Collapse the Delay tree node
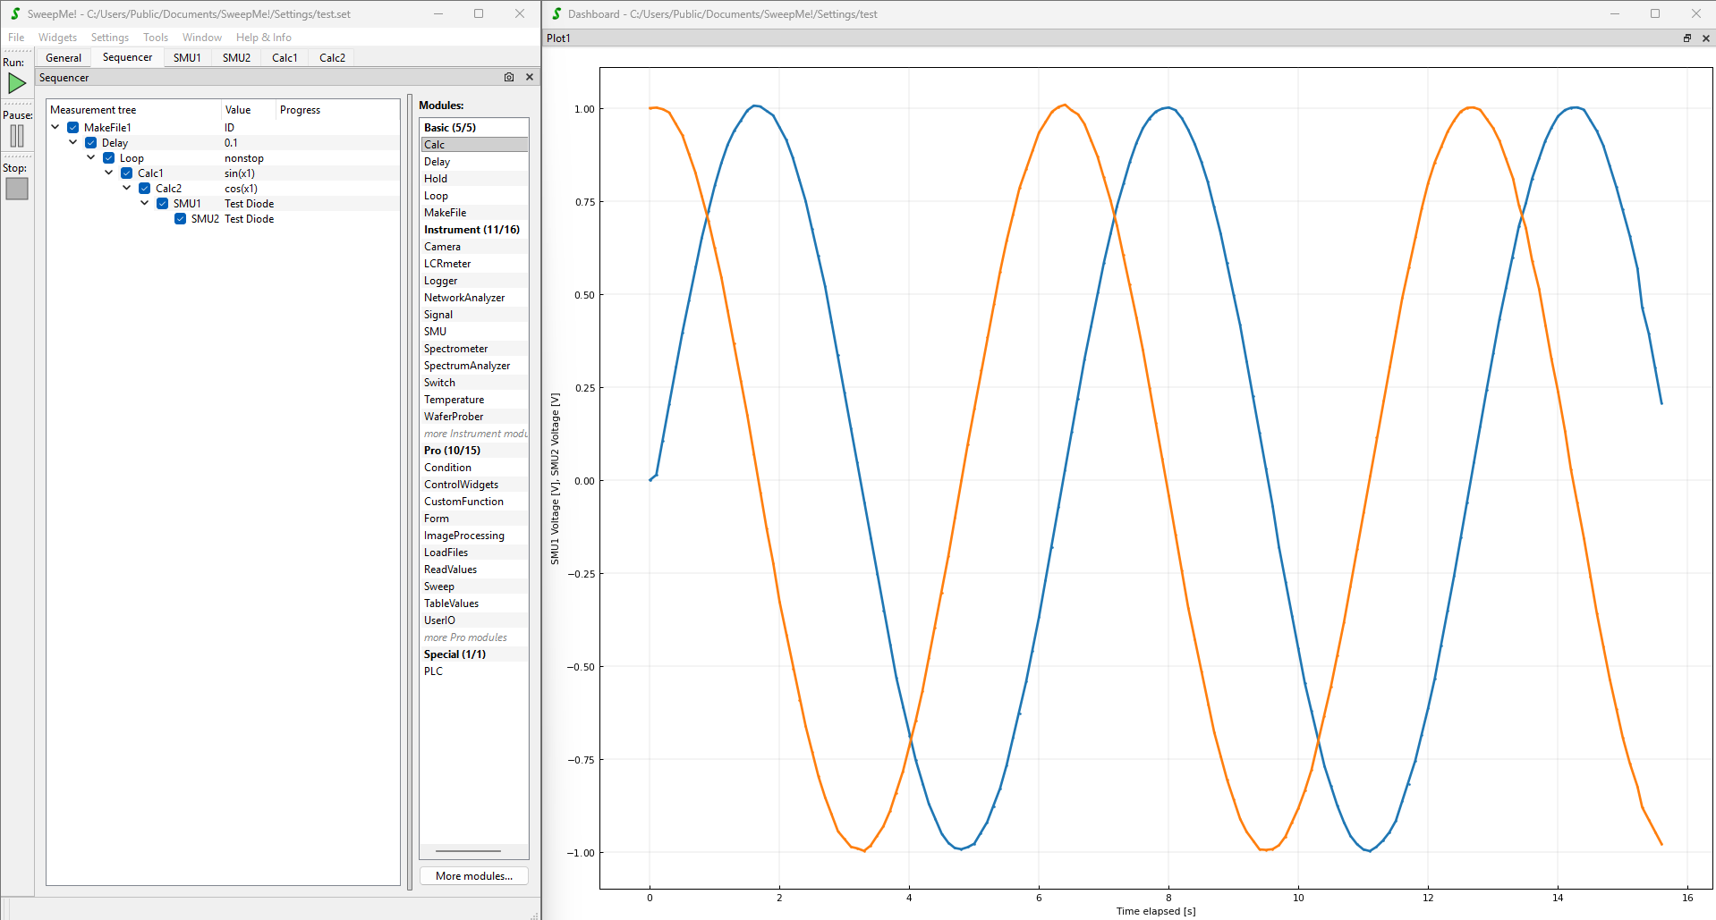The width and height of the screenshot is (1716, 920). click(x=73, y=143)
